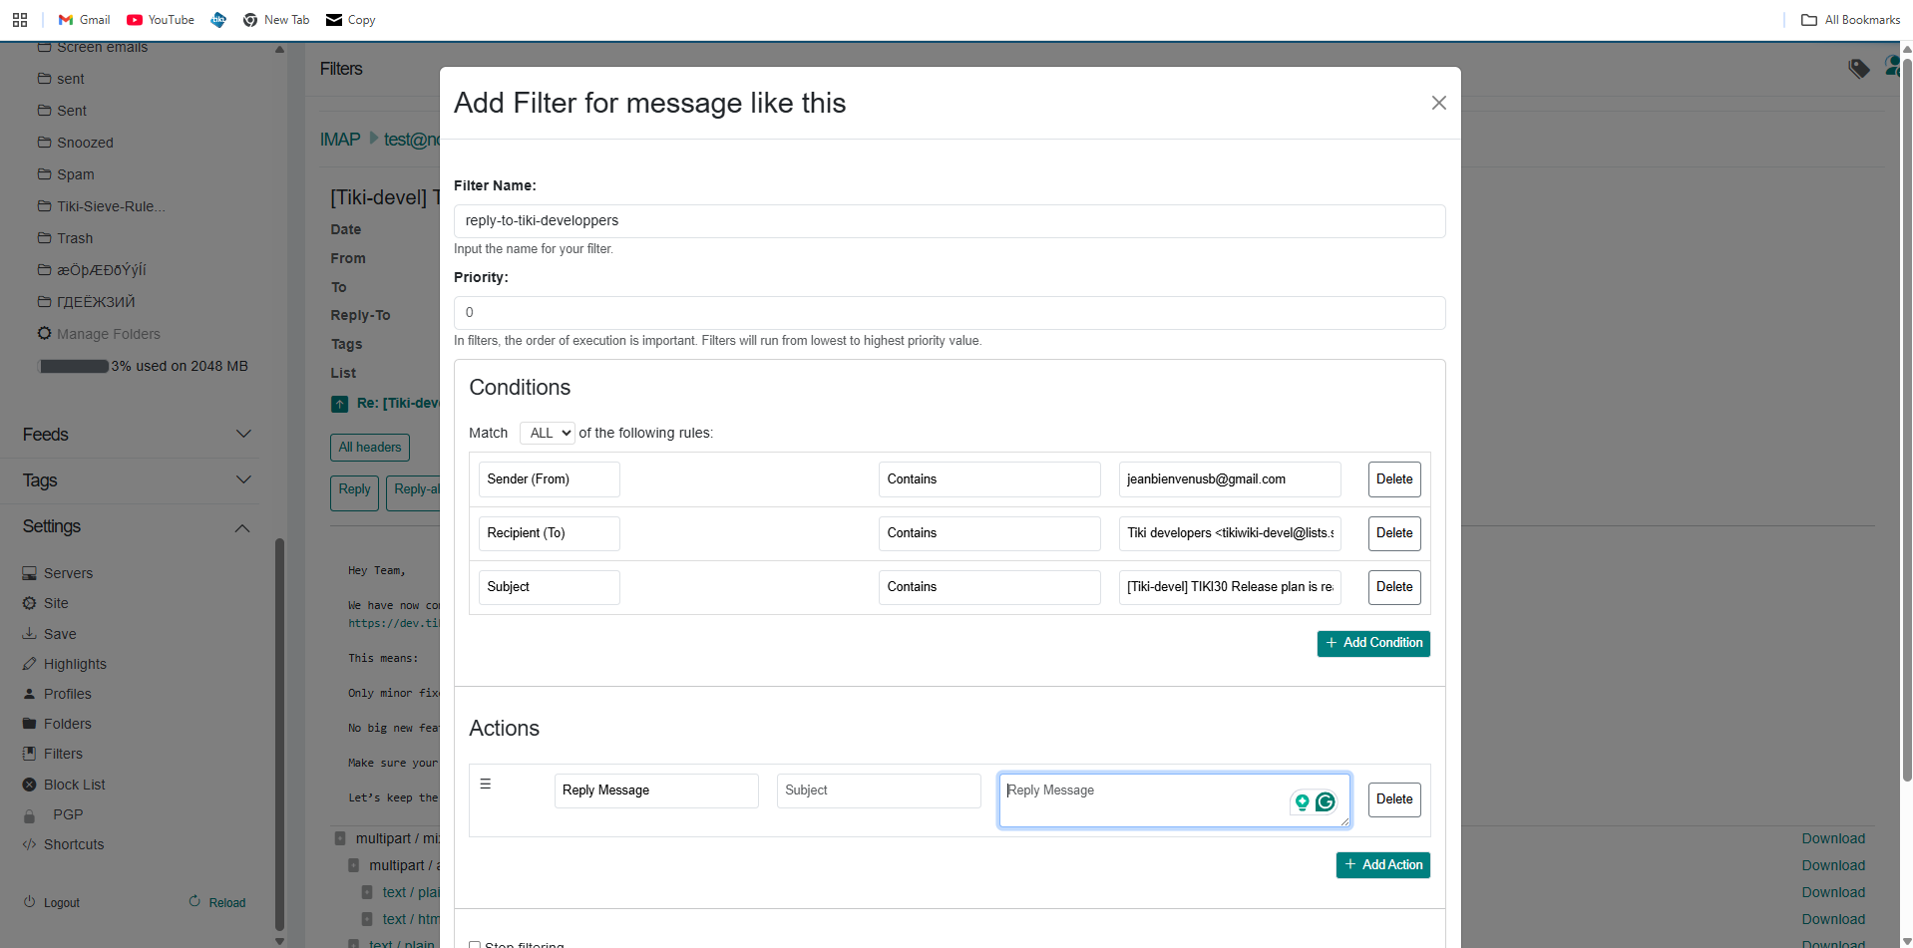Image resolution: width=1913 pixels, height=948 pixels.
Task: Click the Add Action button
Action: [1382, 864]
